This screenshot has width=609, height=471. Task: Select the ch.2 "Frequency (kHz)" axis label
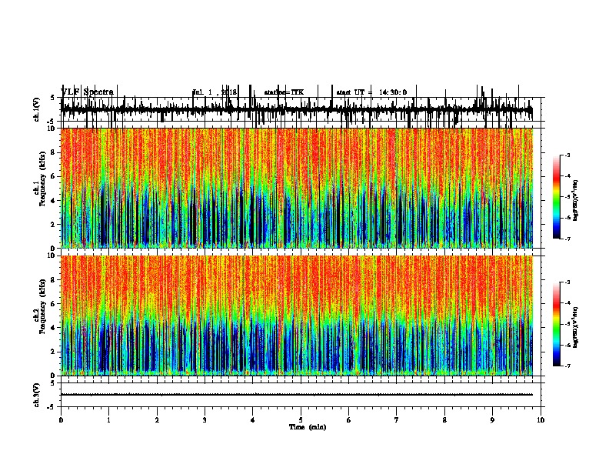tap(43, 306)
